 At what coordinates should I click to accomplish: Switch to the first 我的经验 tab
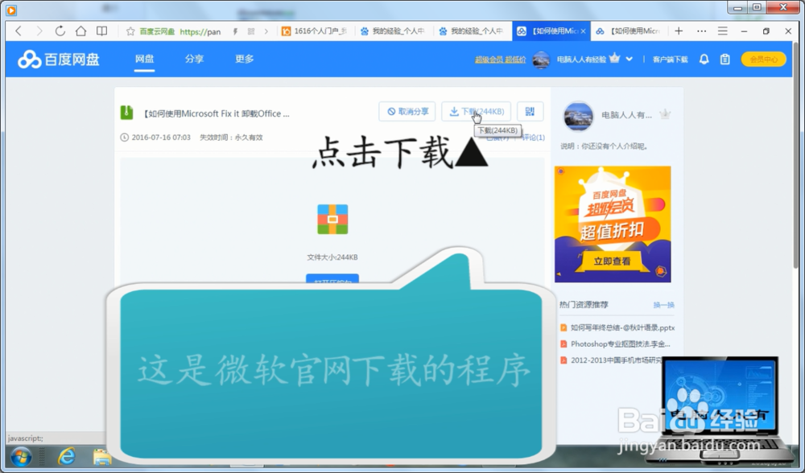[x=394, y=31]
